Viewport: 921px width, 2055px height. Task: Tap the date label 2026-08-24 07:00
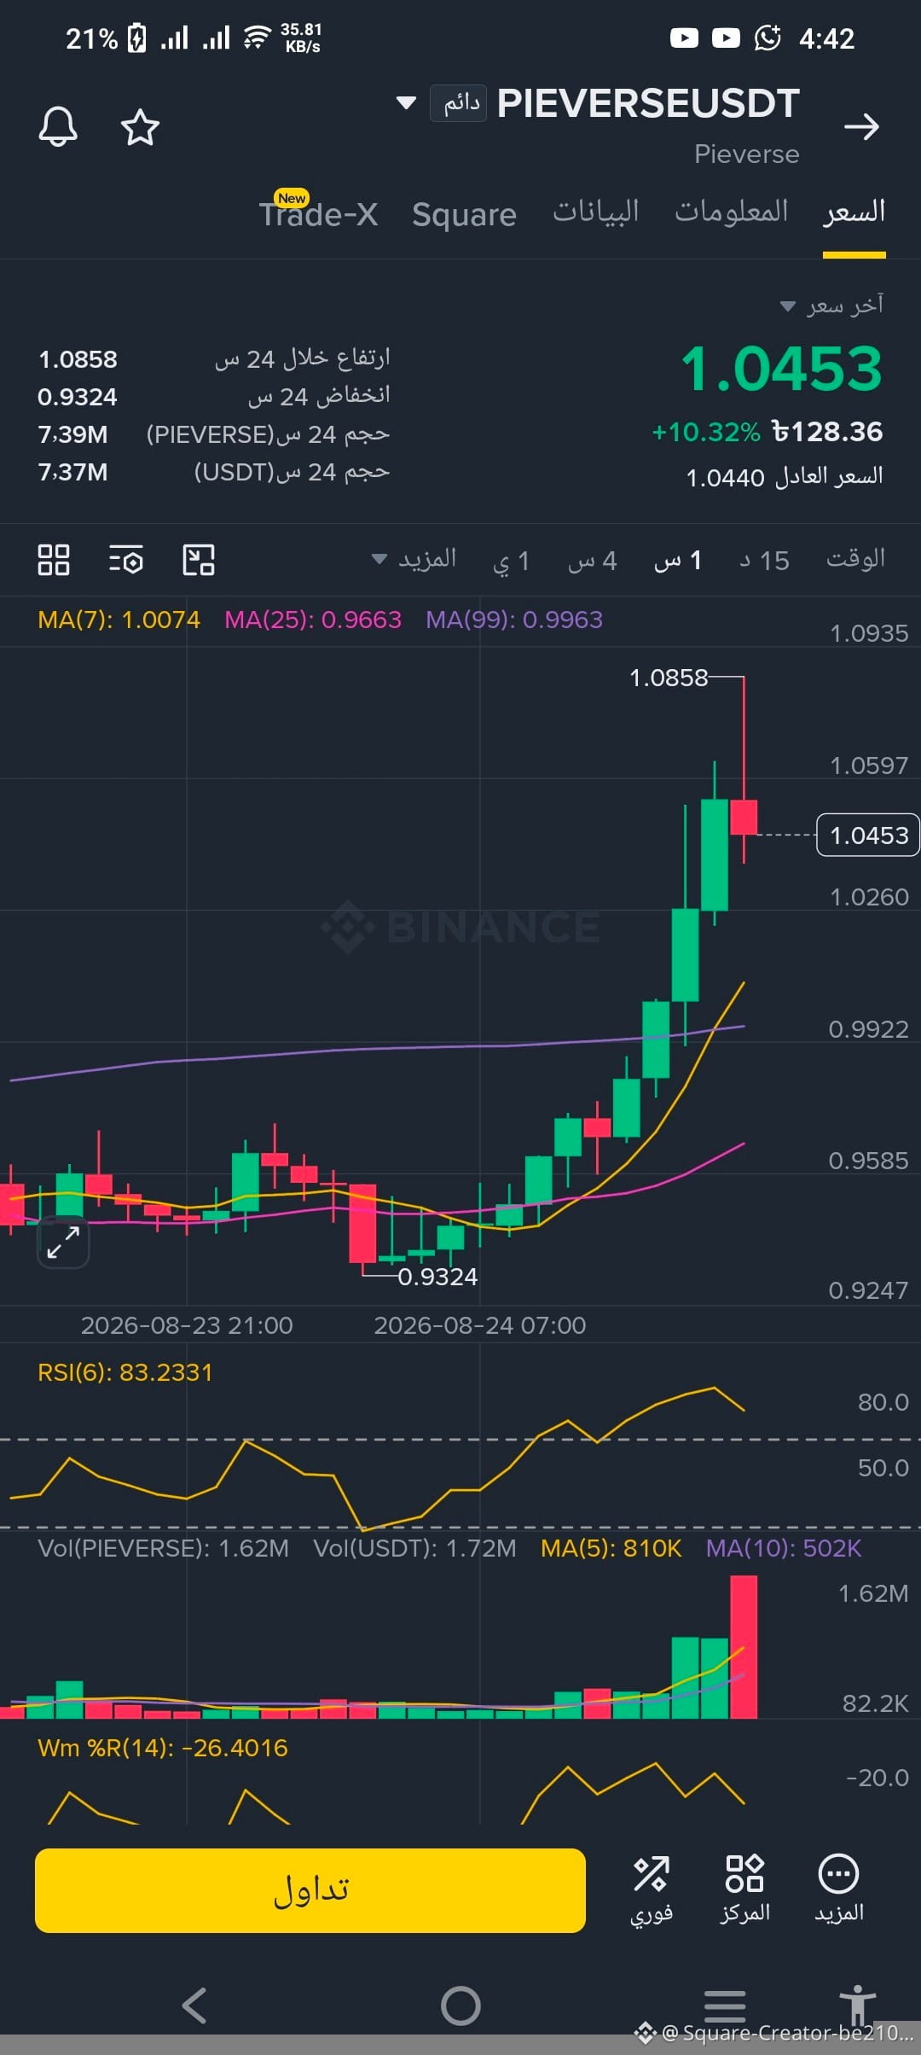coord(480,1325)
